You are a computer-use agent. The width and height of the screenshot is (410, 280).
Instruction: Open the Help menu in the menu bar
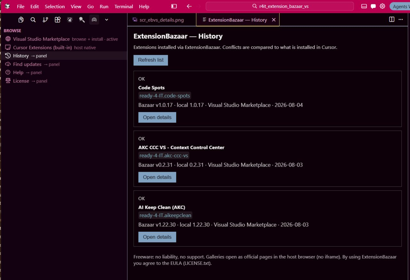click(x=144, y=6)
